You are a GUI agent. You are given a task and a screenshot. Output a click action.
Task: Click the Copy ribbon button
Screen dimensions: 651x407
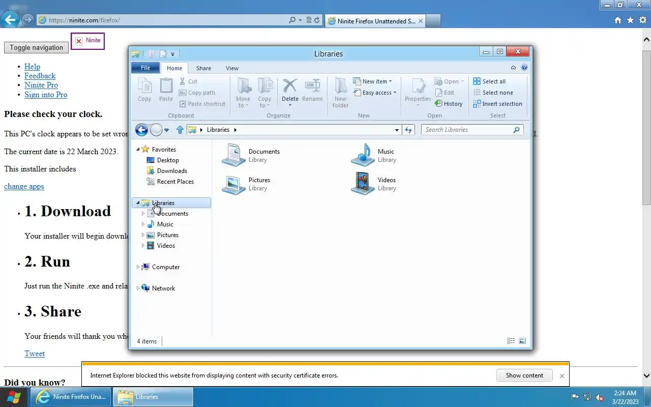[144, 91]
